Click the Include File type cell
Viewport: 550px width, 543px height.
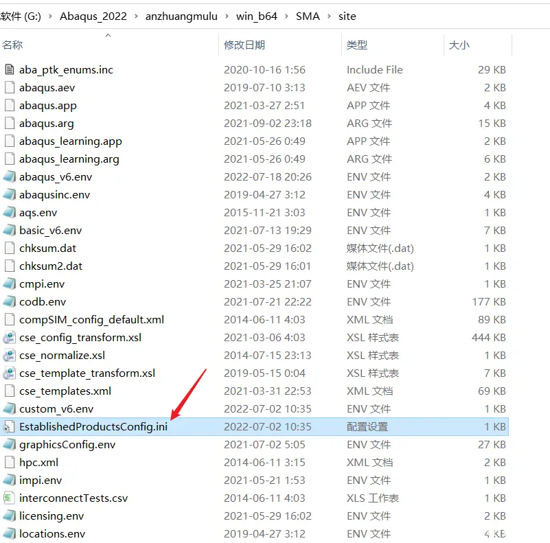point(375,70)
